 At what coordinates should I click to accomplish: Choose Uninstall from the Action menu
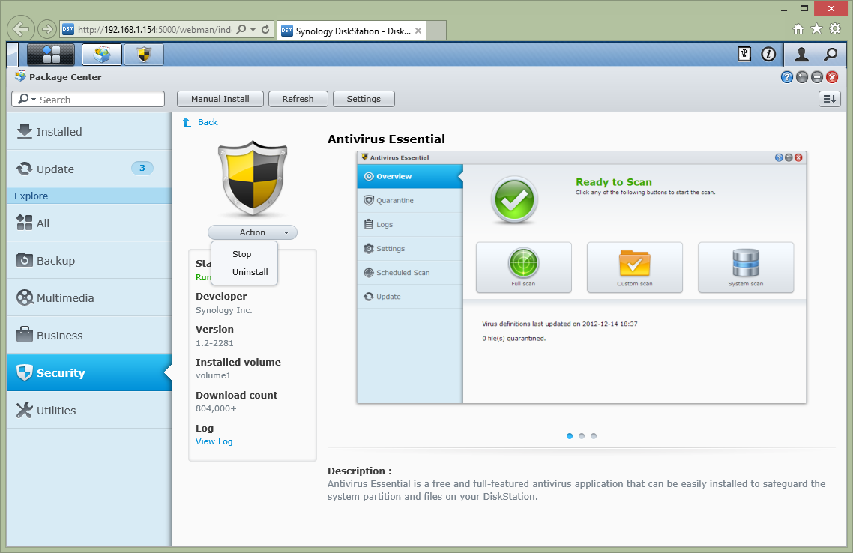click(x=250, y=272)
